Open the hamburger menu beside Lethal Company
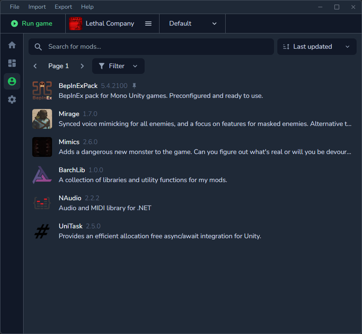This screenshot has width=362, height=334. coord(148,24)
